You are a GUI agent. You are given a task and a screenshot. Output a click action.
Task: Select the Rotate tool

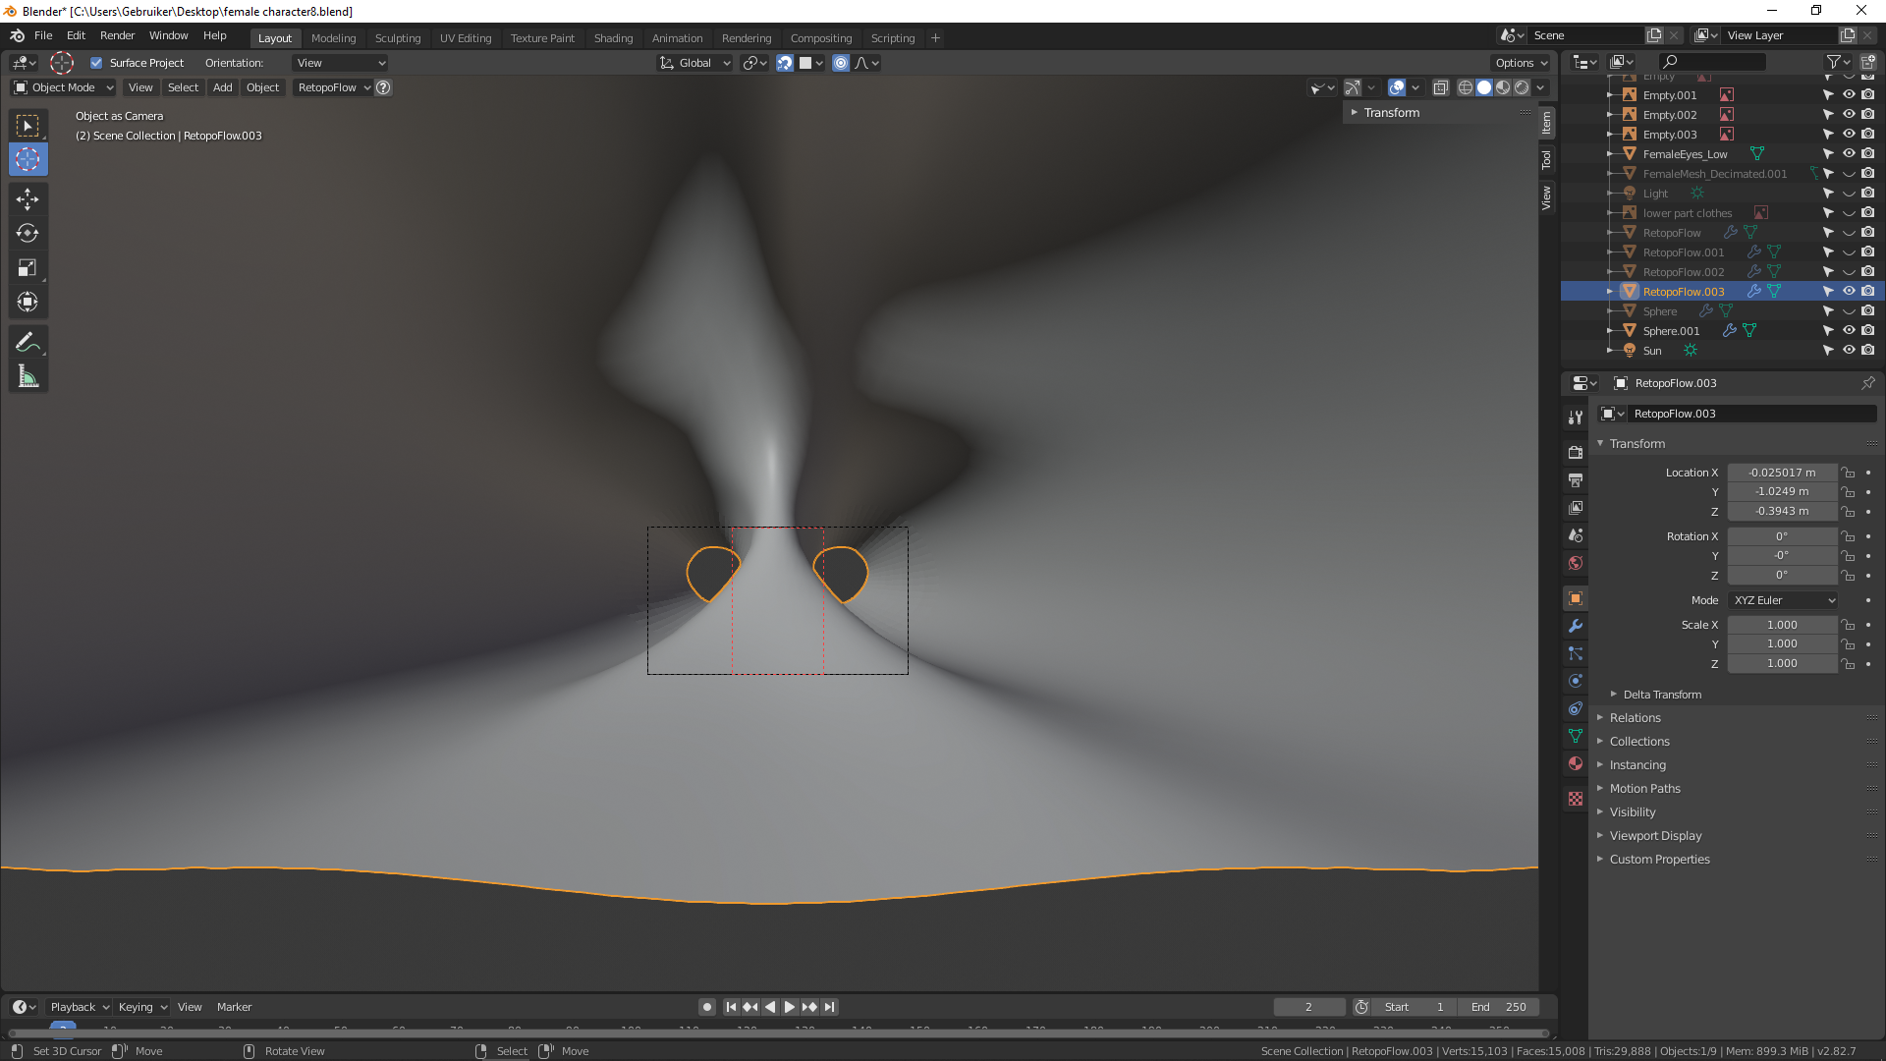tap(28, 234)
